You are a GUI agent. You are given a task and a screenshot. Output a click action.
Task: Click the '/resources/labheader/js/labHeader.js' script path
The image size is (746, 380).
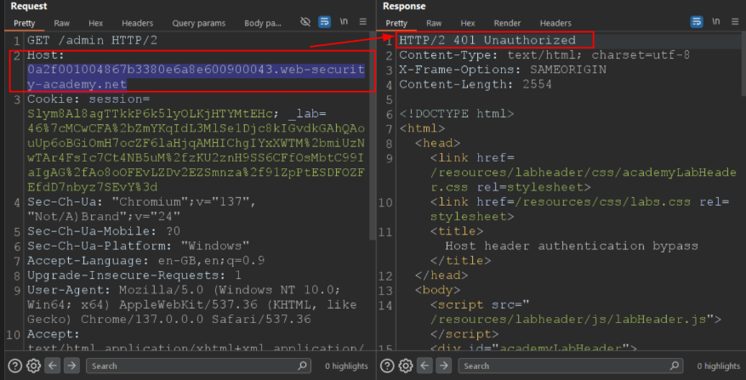[568, 320]
